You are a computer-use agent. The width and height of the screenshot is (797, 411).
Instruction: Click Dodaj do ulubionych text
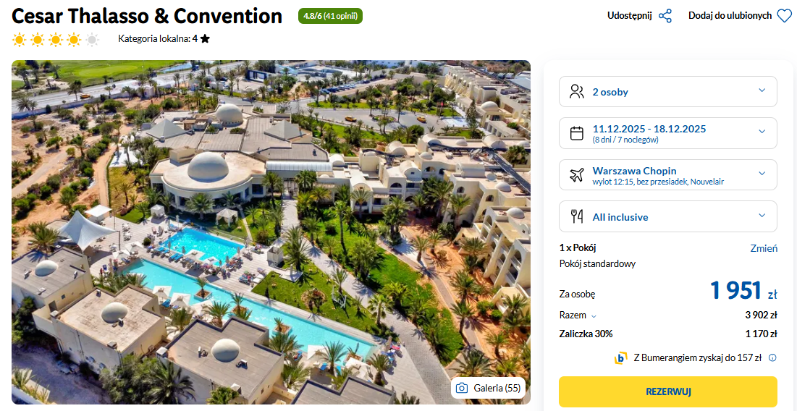[x=730, y=16]
